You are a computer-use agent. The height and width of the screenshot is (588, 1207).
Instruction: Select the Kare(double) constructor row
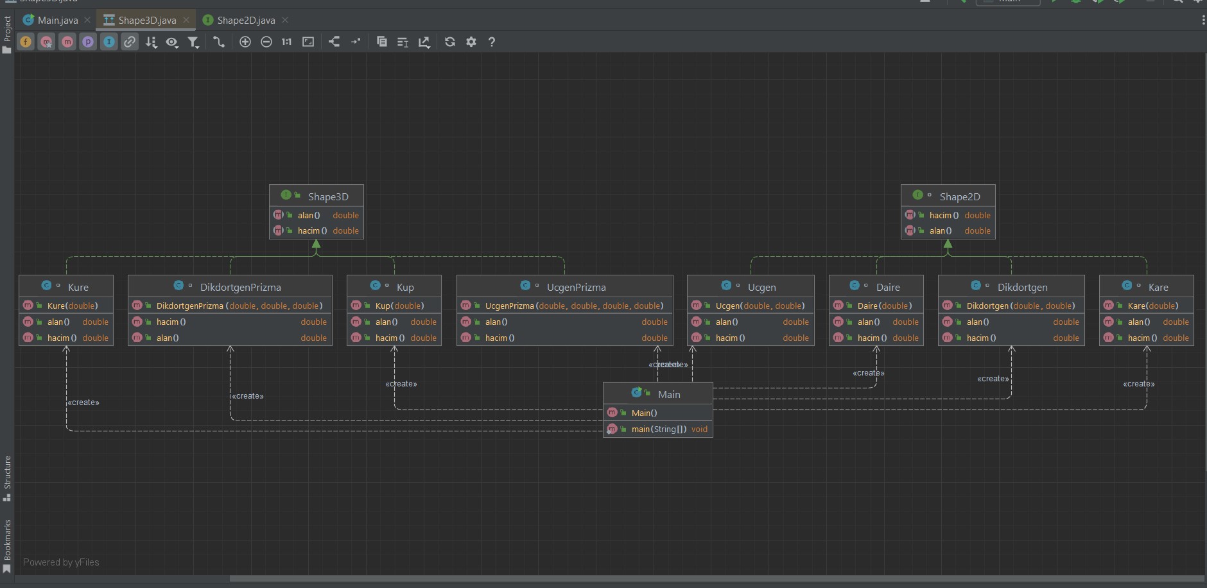(1147, 306)
